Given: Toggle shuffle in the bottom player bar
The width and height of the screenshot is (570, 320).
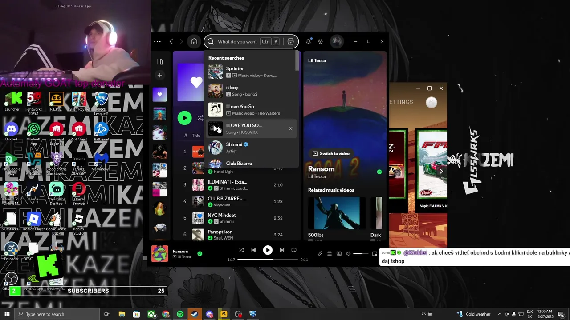Looking at the screenshot, I should tap(241, 250).
